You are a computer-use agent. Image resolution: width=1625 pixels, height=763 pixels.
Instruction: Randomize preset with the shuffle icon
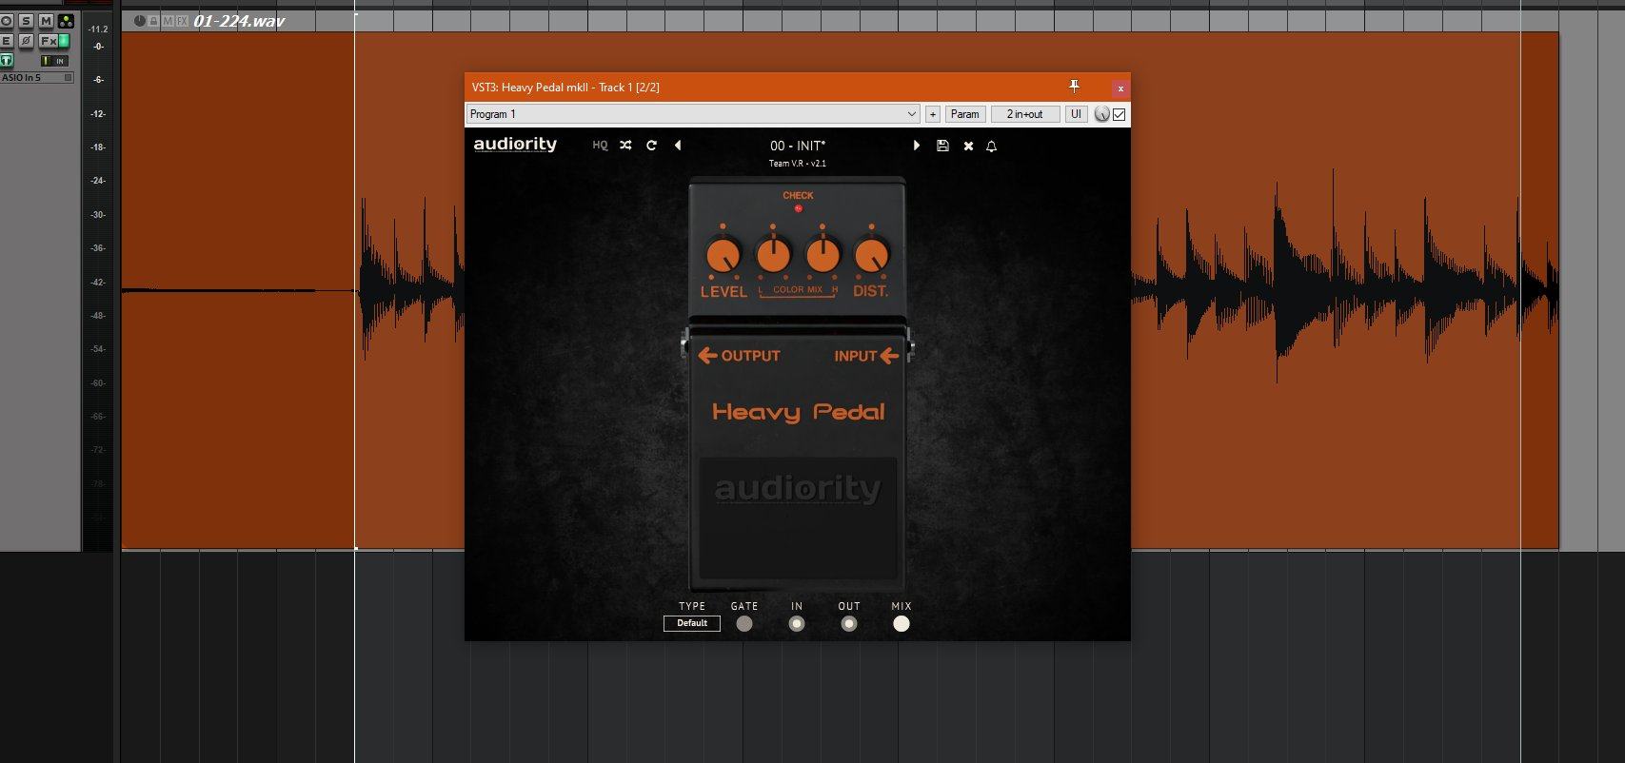pyautogui.click(x=625, y=146)
